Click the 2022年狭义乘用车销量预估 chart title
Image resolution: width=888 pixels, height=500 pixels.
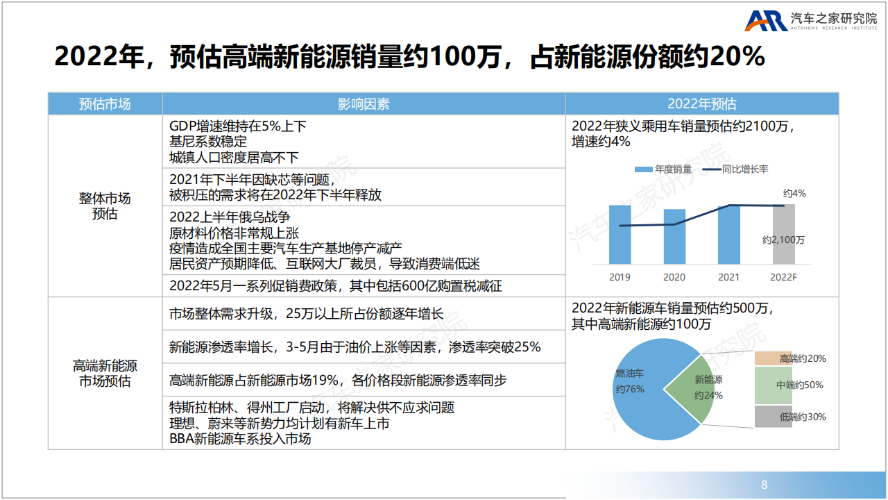point(683,133)
